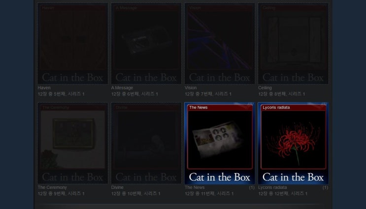Click The Ceremony caption below card
This screenshot has width=366, height=209.
coord(52,187)
